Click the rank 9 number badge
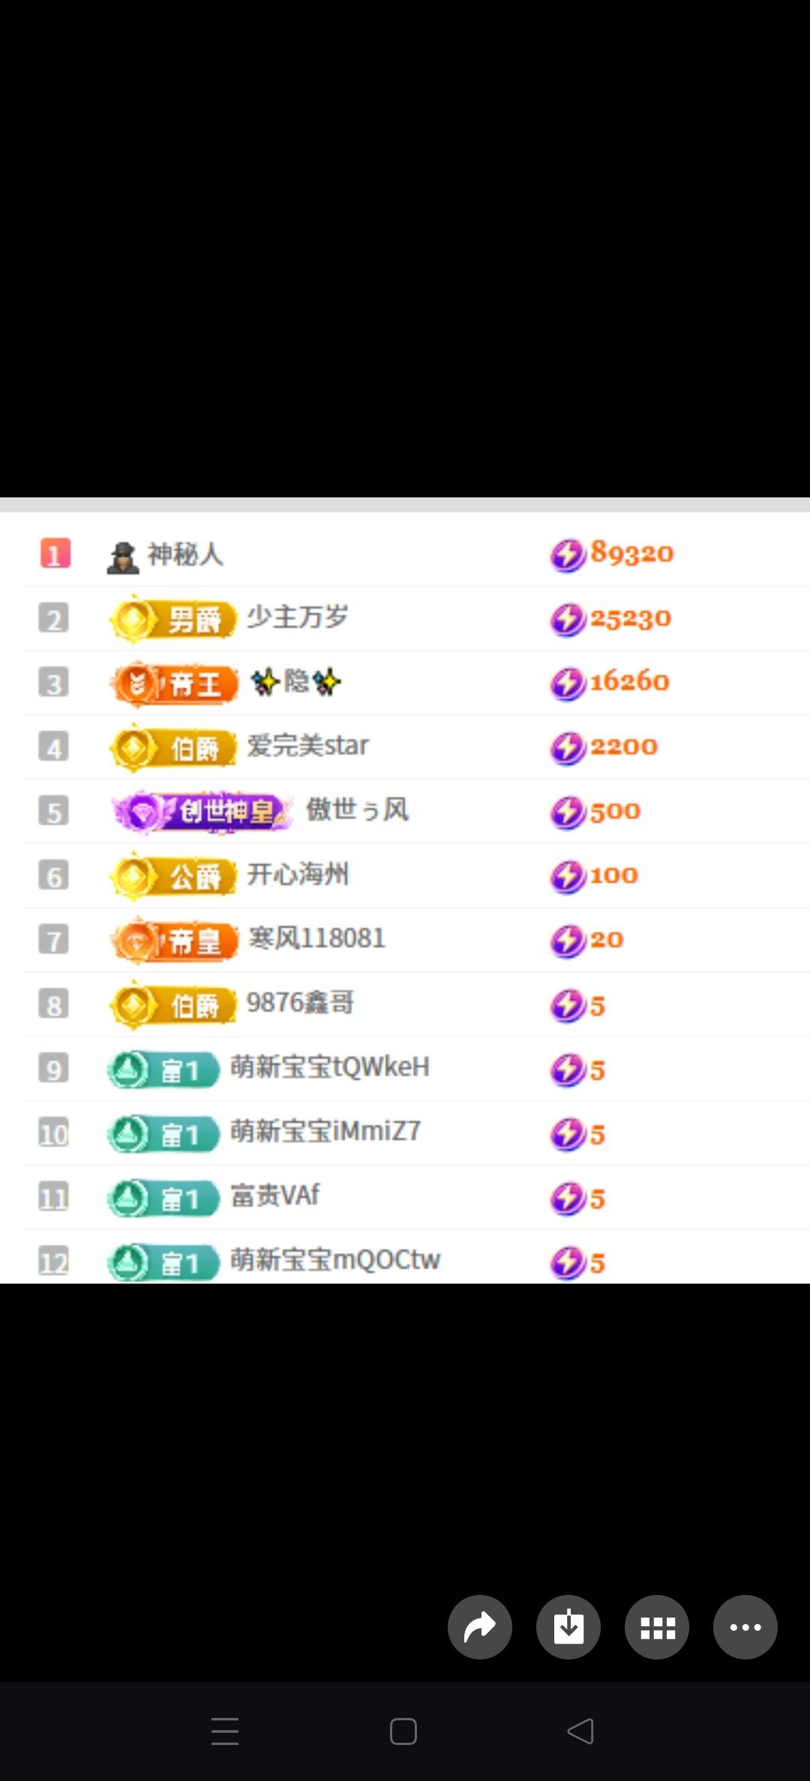810x1781 pixels. pyautogui.click(x=54, y=1069)
